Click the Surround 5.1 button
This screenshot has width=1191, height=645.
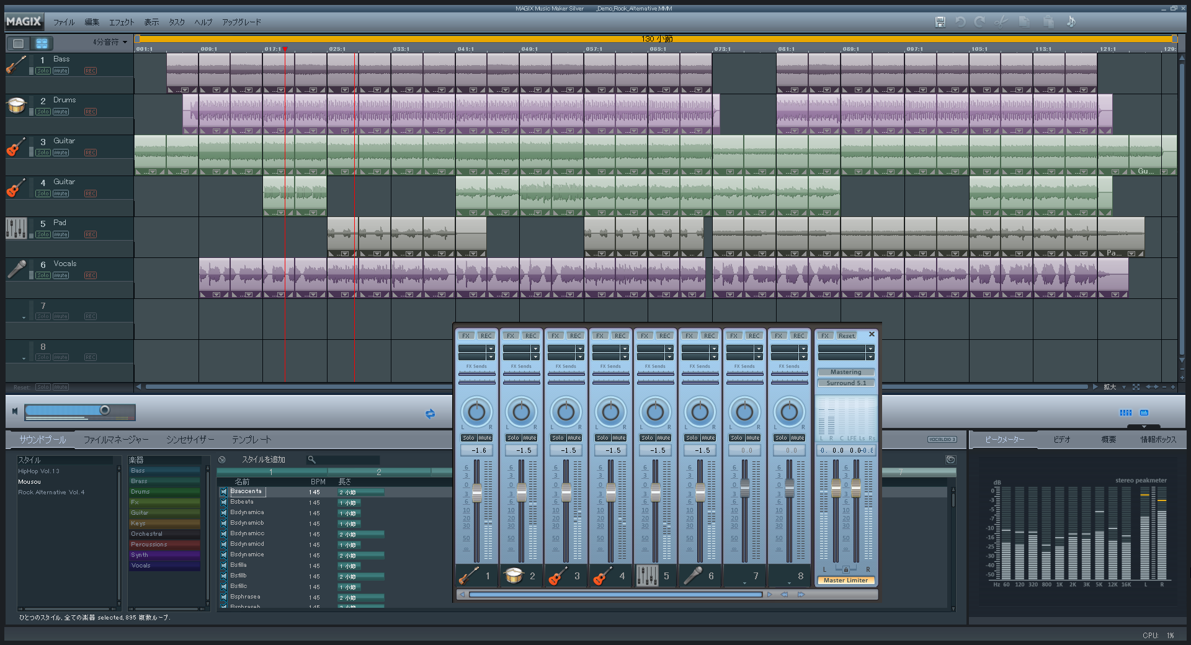coord(846,383)
